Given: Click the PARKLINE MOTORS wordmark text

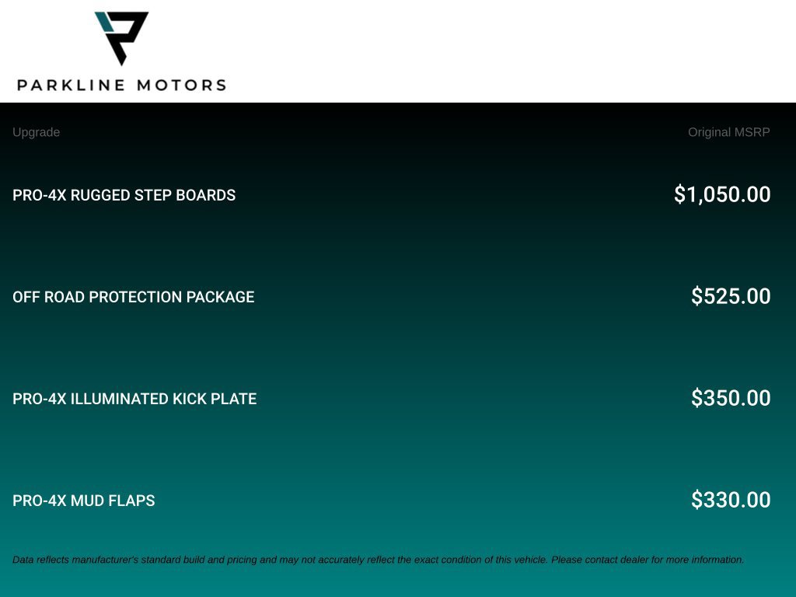Looking at the screenshot, I should [122, 85].
